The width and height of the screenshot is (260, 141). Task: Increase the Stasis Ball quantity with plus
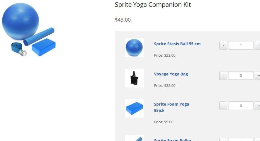point(258,45)
